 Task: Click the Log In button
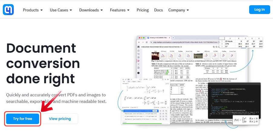pos(259,10)
